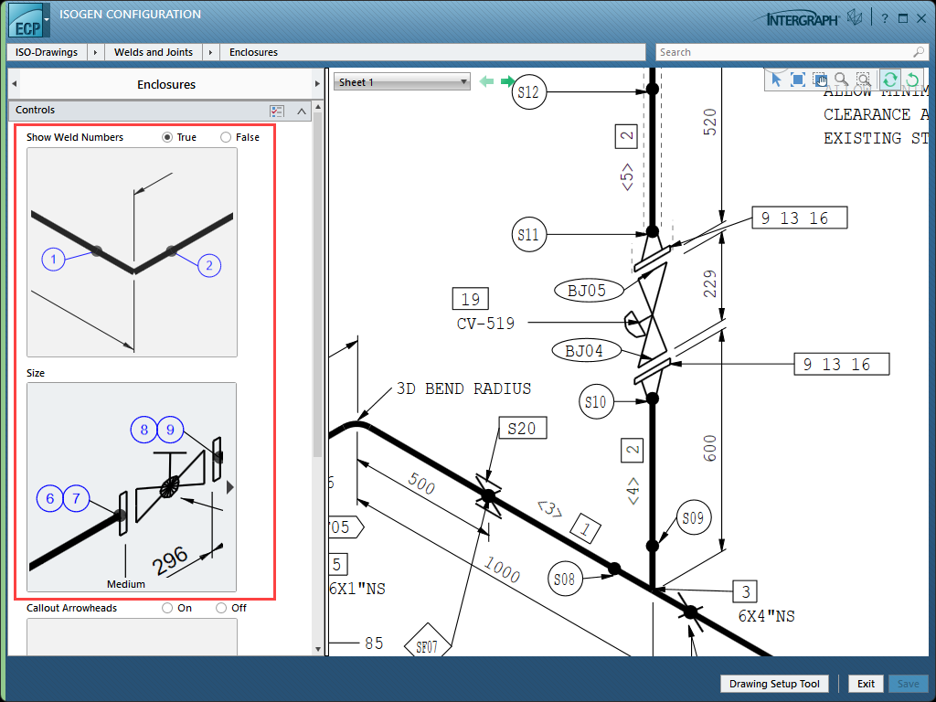Viewport: 936px width, 702px height.
Task: Expand arrow after ISO-Drawings breadcrumb
Action: pos(94,52)
